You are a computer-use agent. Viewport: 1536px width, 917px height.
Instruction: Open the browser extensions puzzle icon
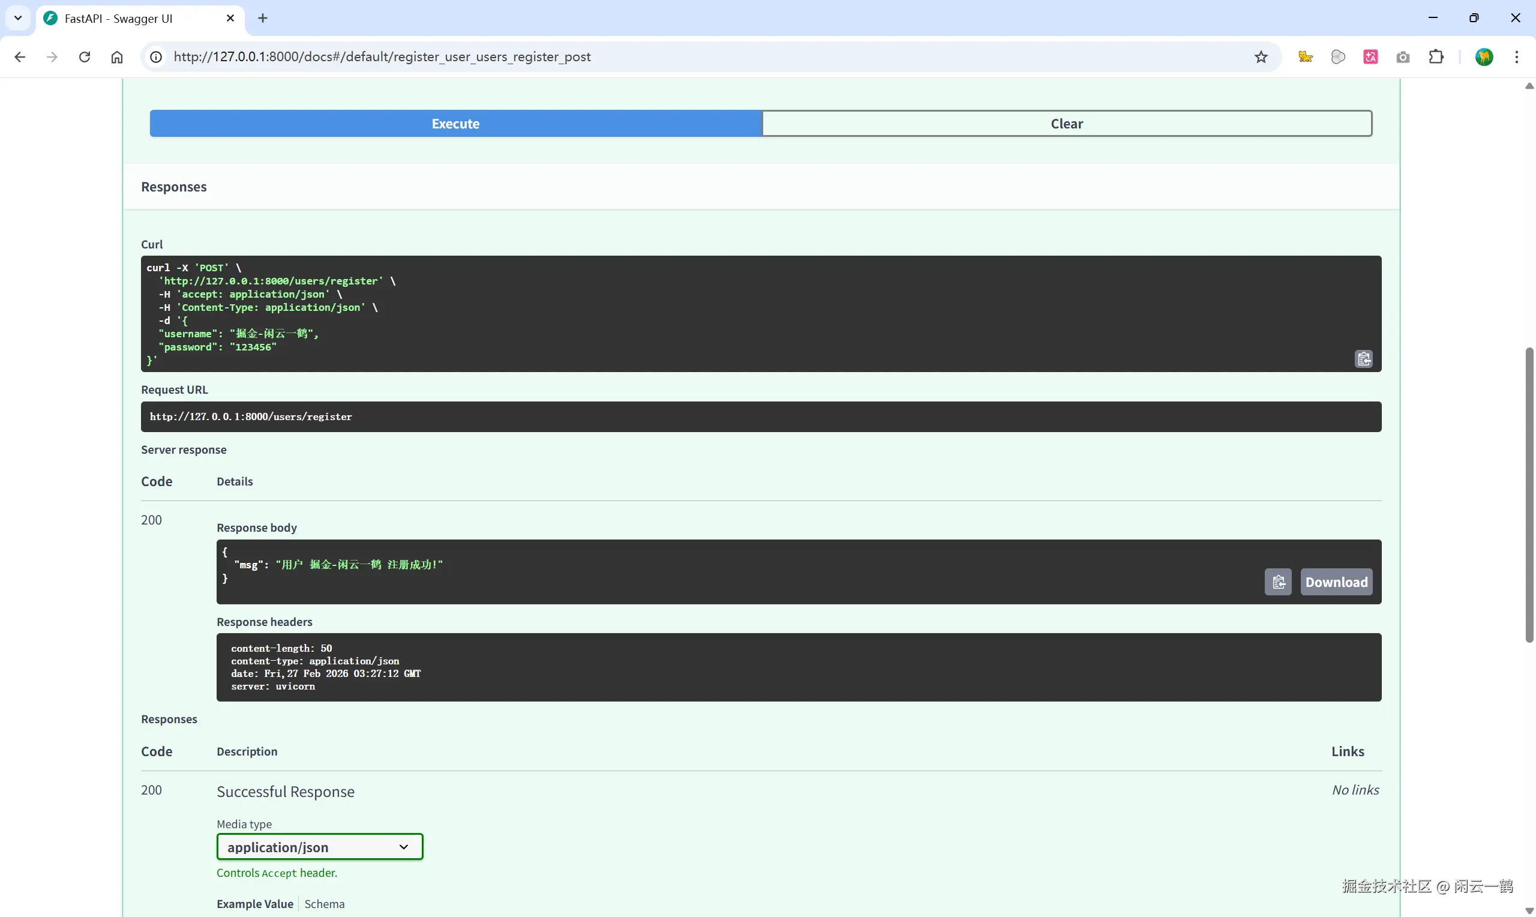(x=1436, y=57)
